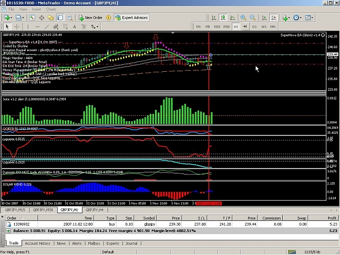
Task: Select the Fibonacci retracement tool
Action: 65,27
